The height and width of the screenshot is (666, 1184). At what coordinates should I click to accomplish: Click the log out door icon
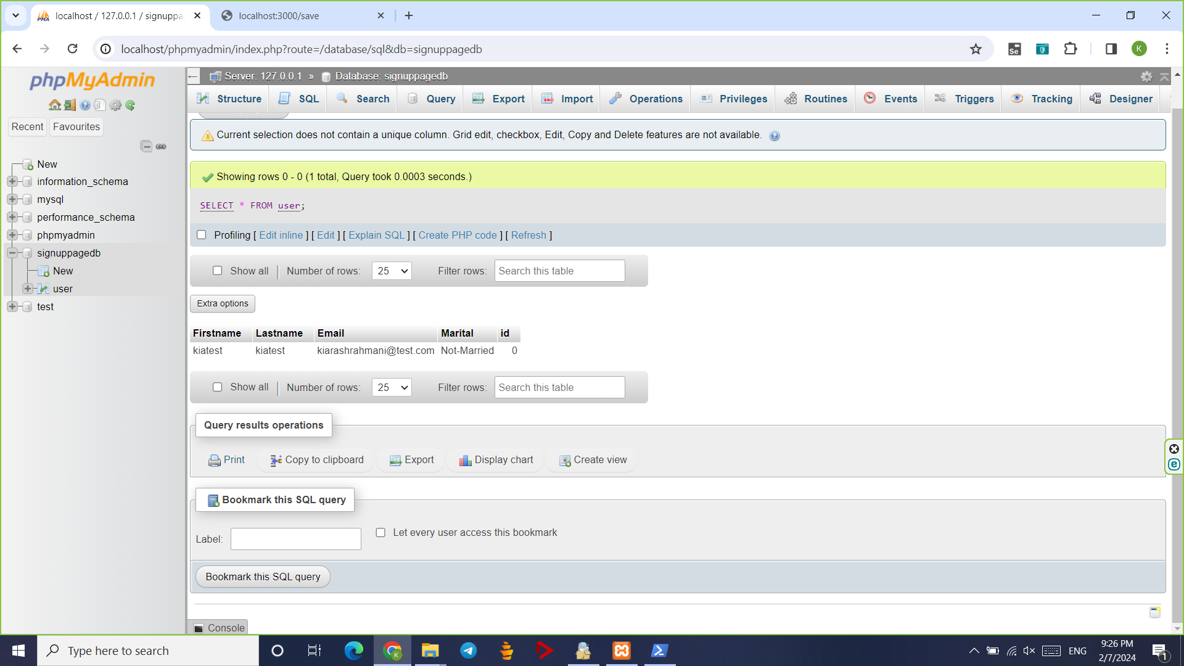point(70,105)
